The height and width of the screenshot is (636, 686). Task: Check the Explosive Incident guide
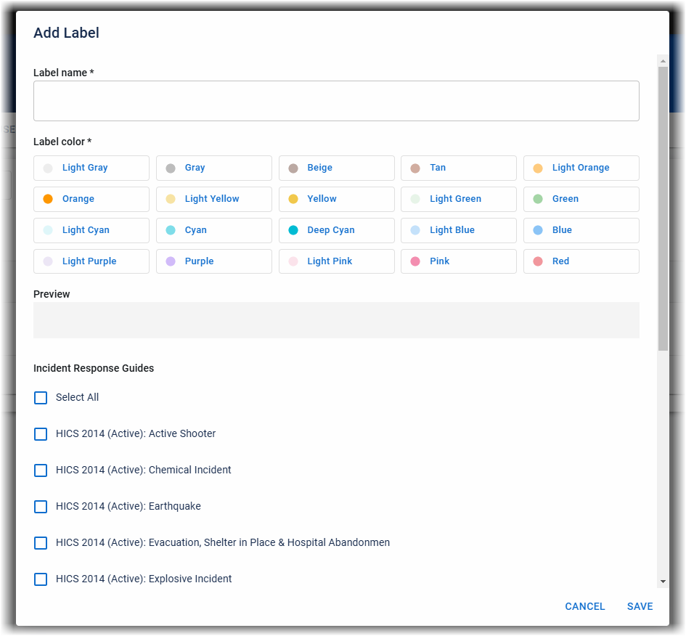41,579
